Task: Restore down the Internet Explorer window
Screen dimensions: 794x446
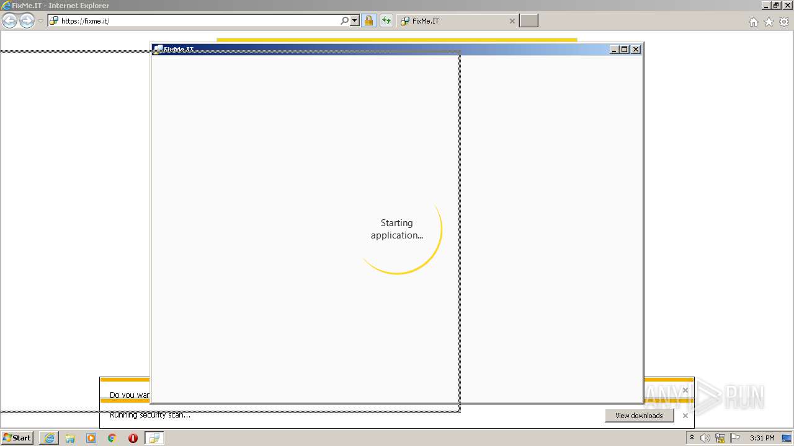Action: click(x=777, y=5)
